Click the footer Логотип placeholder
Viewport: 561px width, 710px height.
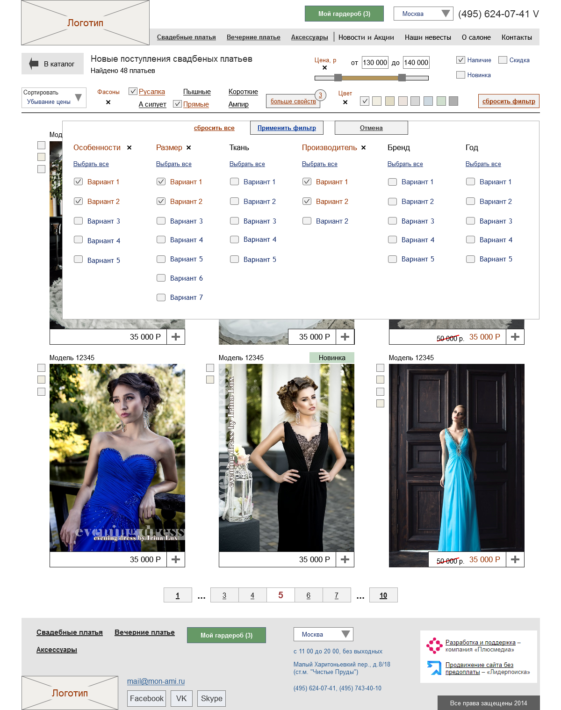pos(70,693)
